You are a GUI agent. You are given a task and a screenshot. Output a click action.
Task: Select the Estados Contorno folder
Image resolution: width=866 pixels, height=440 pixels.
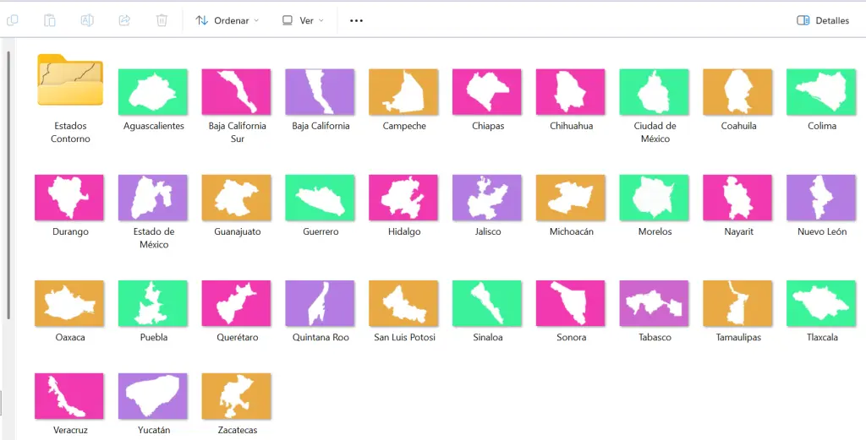click(x=70, y=80)
